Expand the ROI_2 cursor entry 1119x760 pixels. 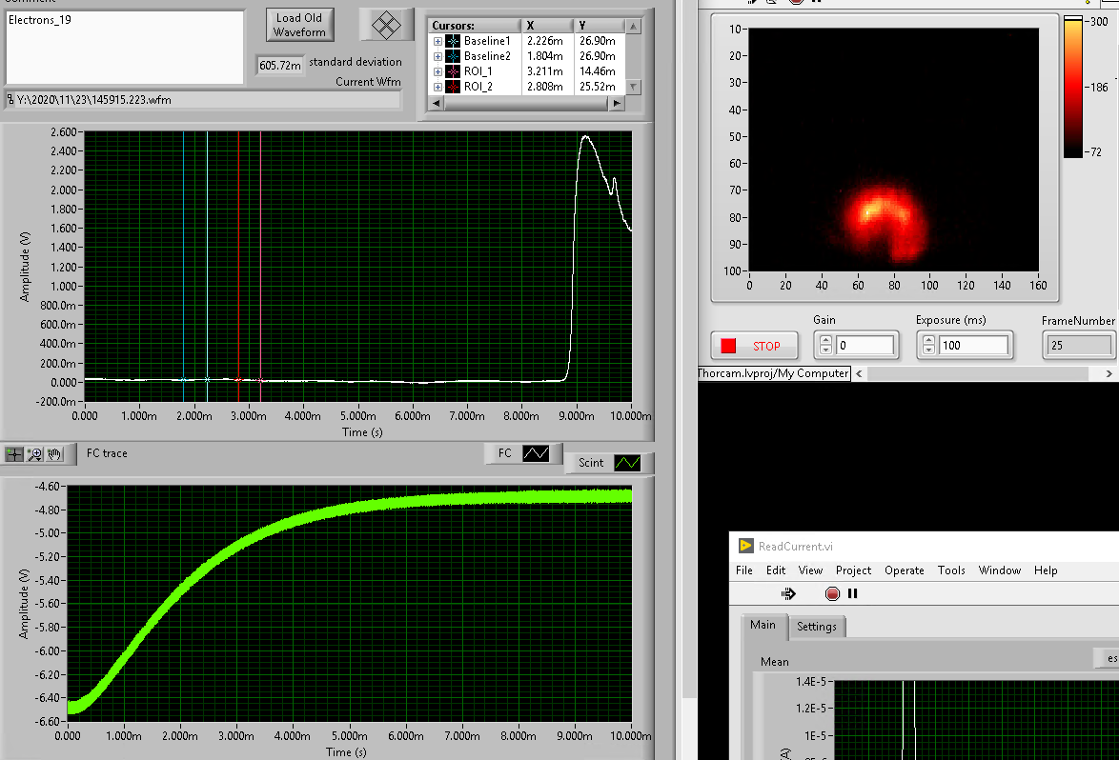(x=437, y=87)
